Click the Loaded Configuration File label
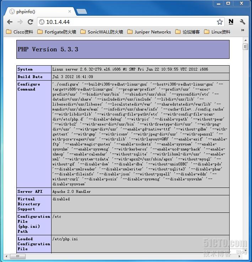252x262 pixels. pyautogui.click(x=34, y=244)
